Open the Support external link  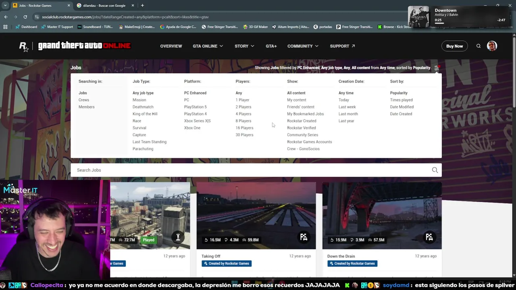(x=342, y=46)
